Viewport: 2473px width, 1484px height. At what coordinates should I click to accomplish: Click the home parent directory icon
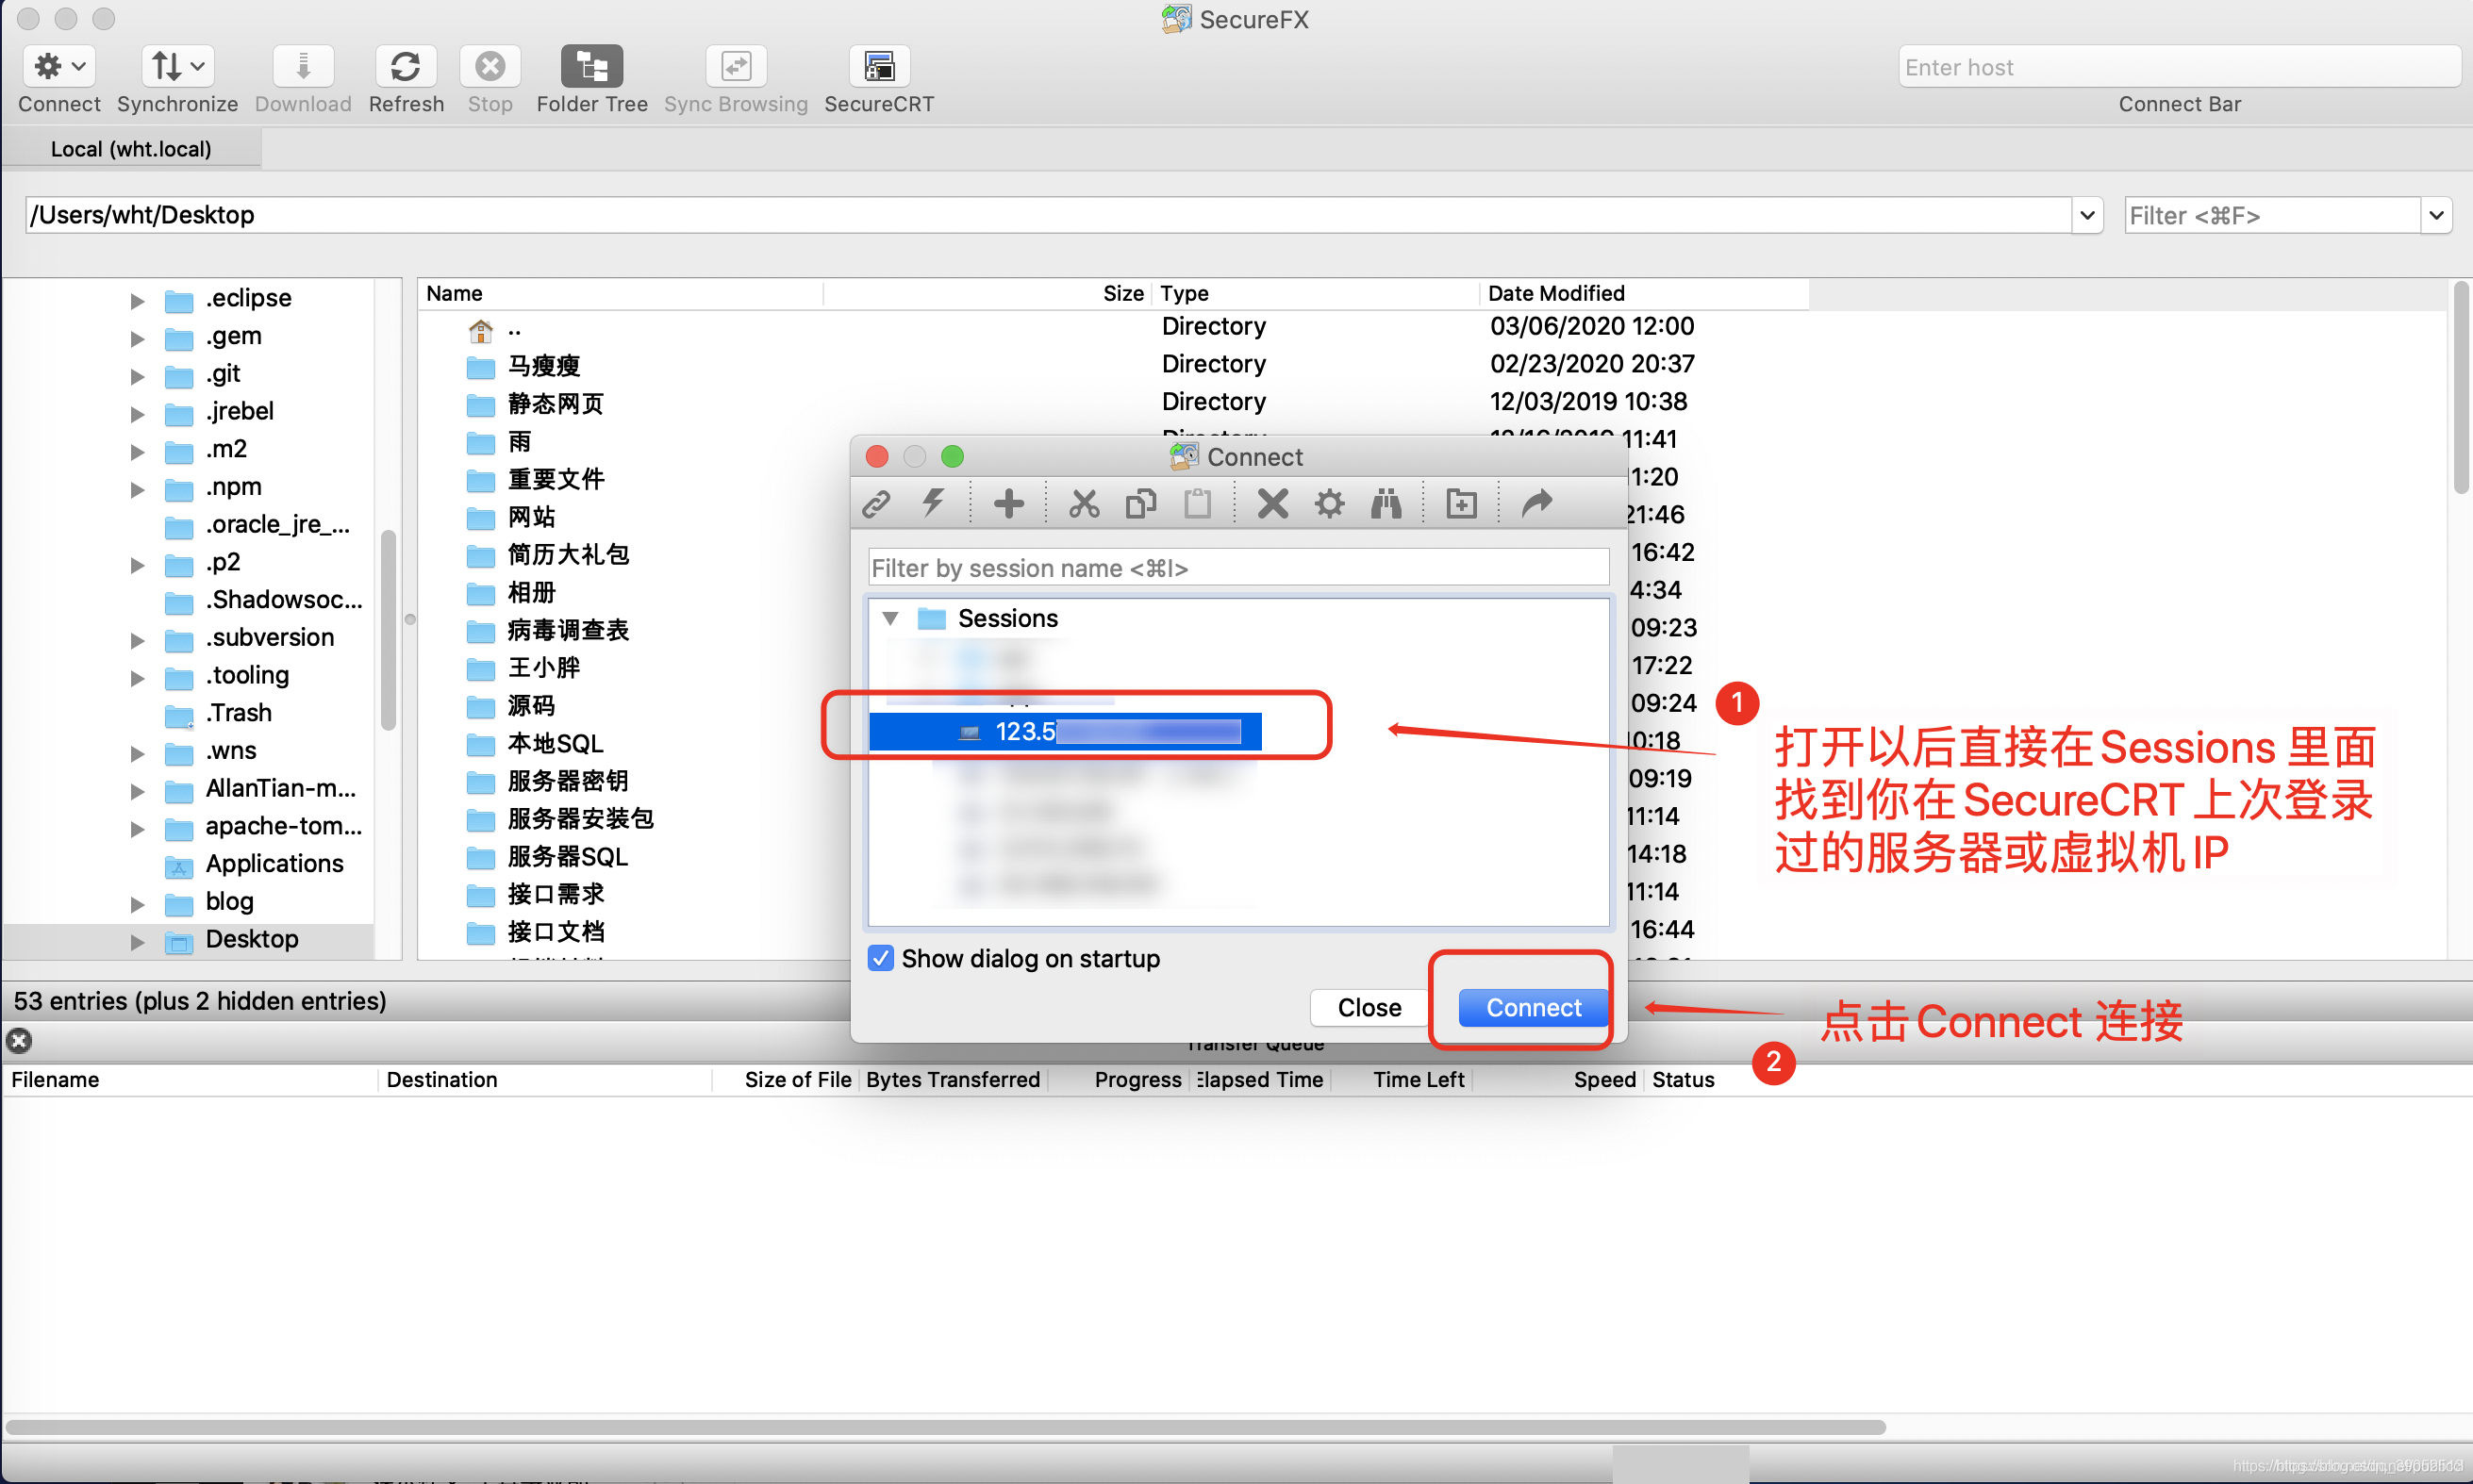[480, 330]
